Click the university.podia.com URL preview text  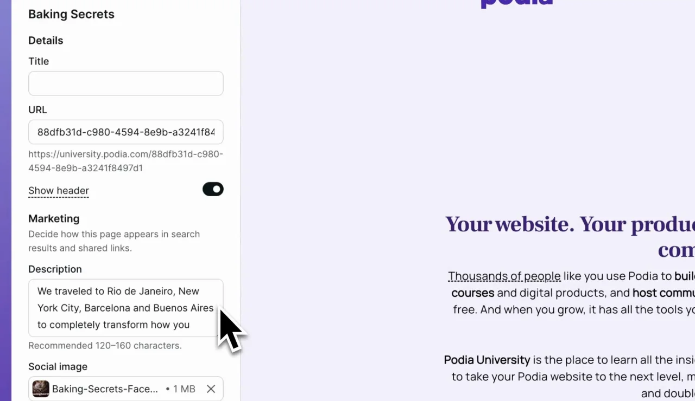pyautogui.click(x=125, y=161)
